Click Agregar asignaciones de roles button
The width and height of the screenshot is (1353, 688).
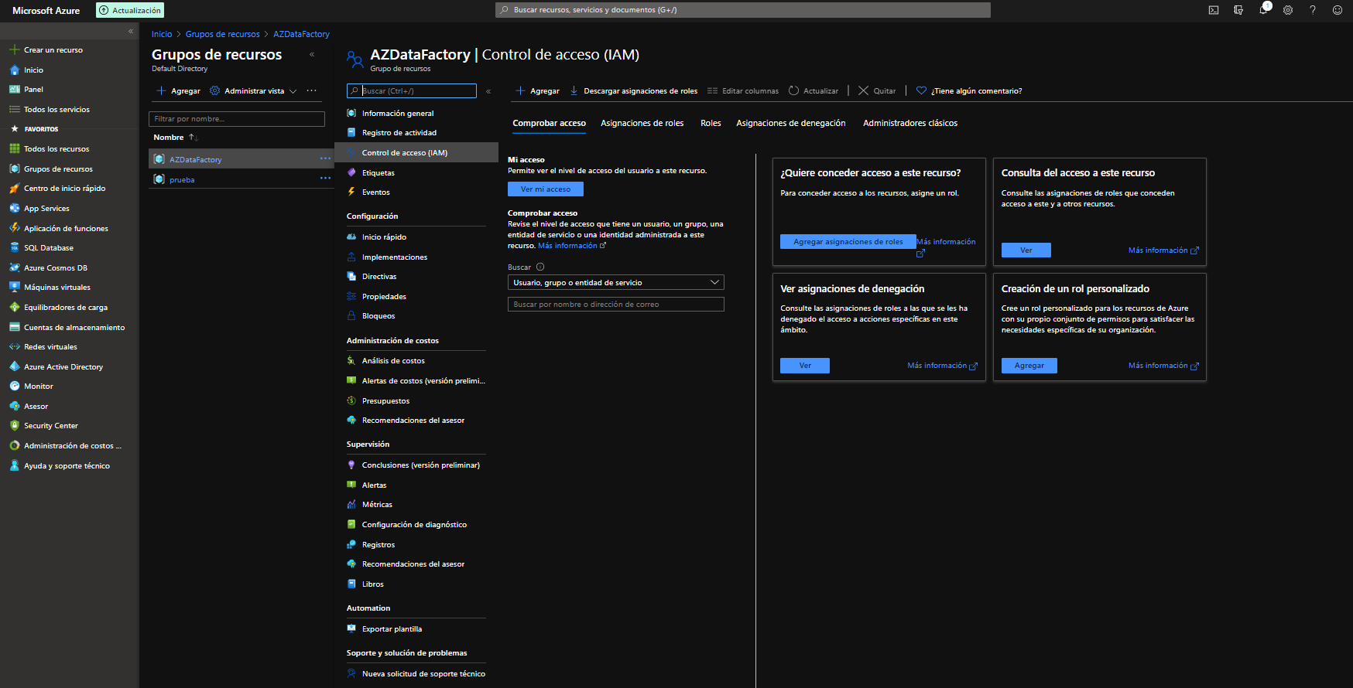(848, 242)
